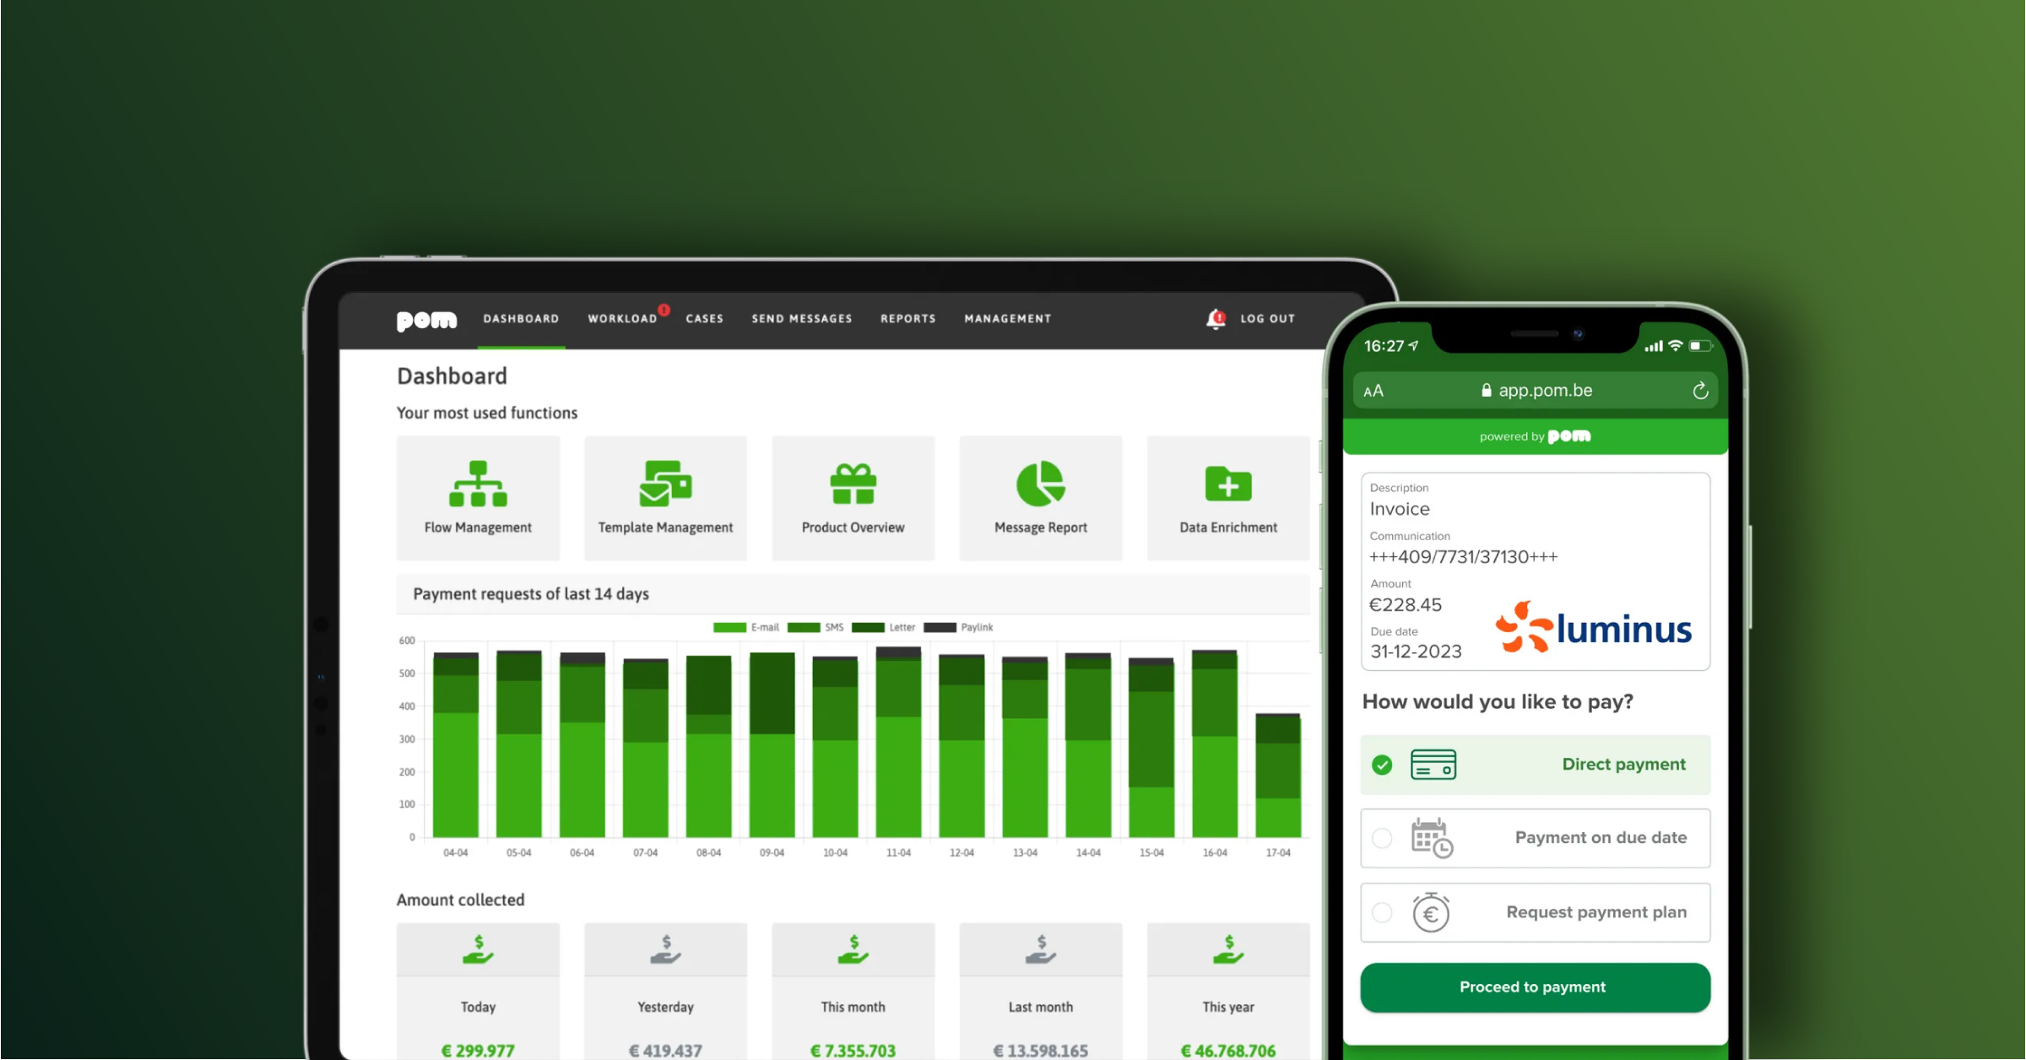This screenshot has width=2026, height=1060.
Task: Click the notification bell icon
Action: (1213, 317)
